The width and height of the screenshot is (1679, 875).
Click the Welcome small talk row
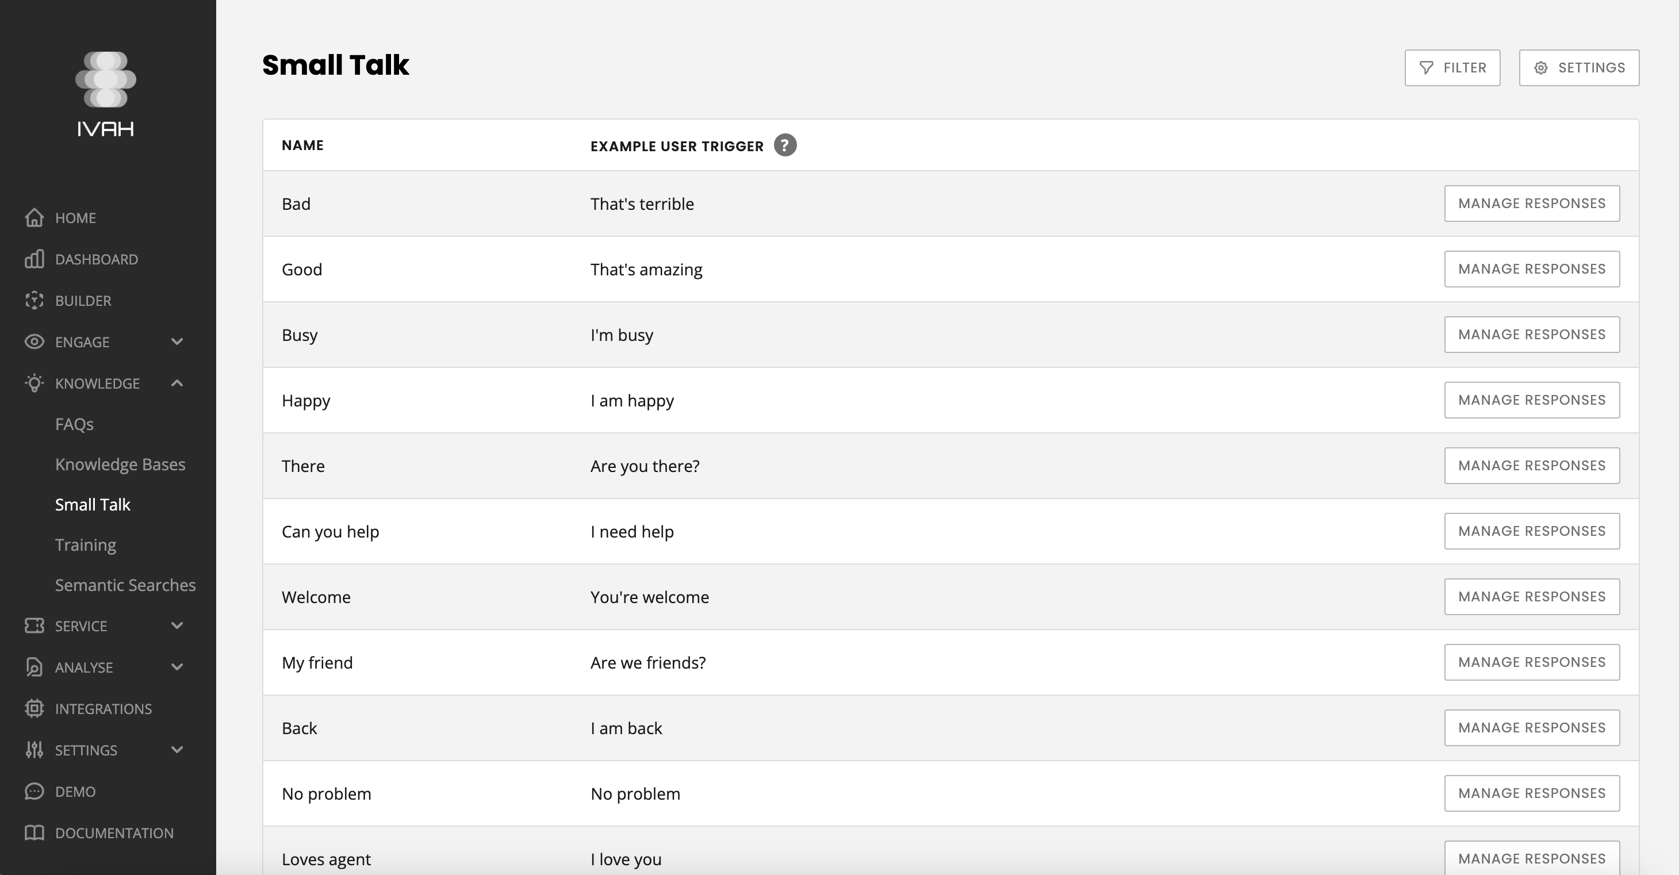pyautogui.click(x=316, y=597)
